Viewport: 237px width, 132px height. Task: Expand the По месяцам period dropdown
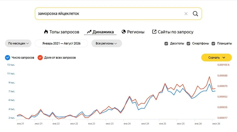[x=18, y=44]
